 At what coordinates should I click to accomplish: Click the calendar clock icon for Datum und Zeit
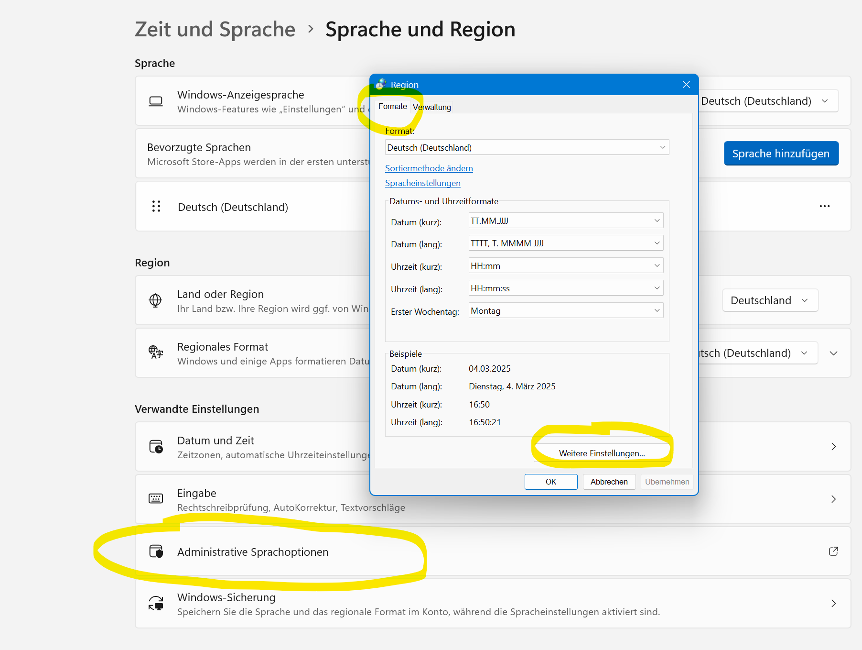tap(156, 446)
